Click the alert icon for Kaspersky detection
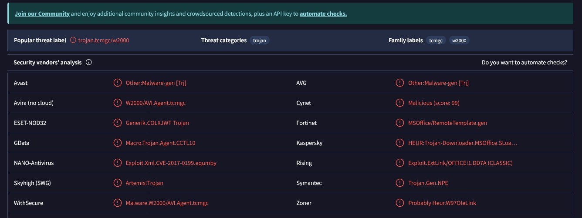Screen dimensions: 582x218 pyautogui.click(x=400, y=143)
